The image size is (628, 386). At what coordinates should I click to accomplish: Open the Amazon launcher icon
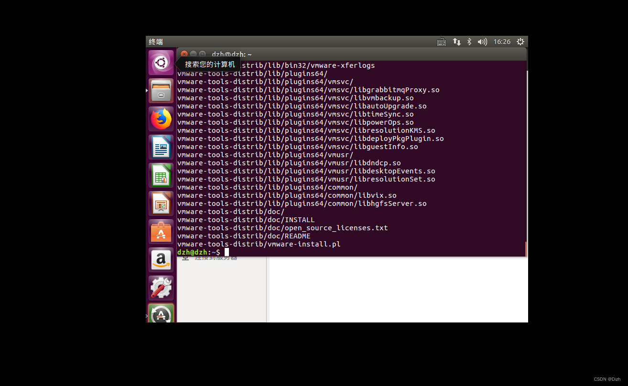pos(161,260)
